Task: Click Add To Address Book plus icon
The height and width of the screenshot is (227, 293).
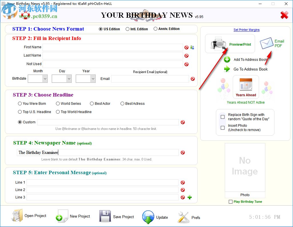Action: tap(226, 59)
